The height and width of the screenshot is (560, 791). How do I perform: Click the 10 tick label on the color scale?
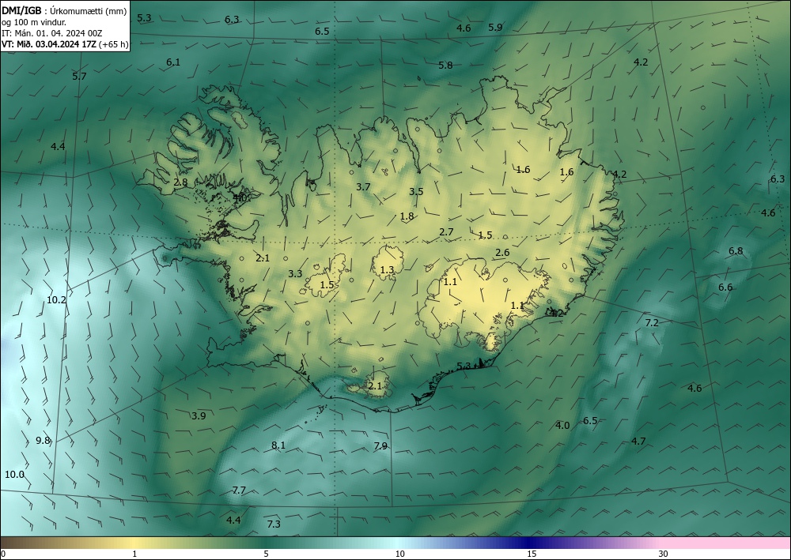click(x=399, y=554)
